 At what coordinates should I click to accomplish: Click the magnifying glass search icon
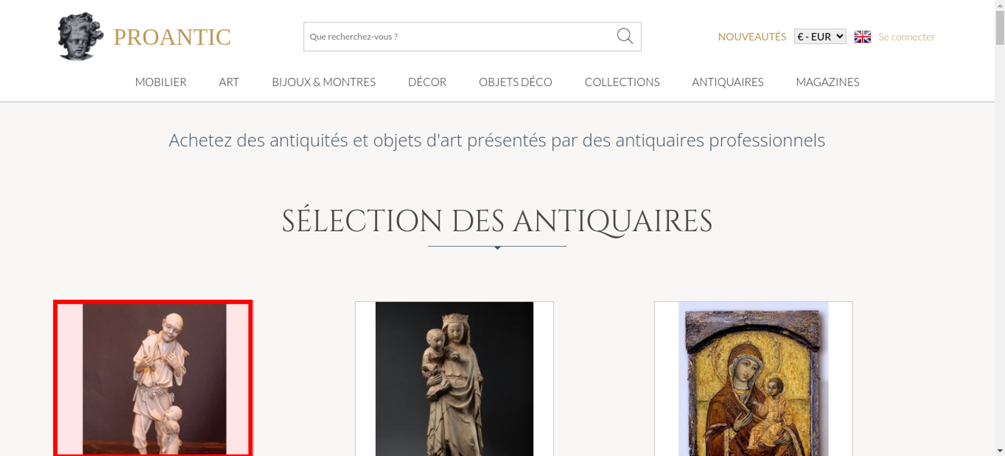tap(625, 36)
